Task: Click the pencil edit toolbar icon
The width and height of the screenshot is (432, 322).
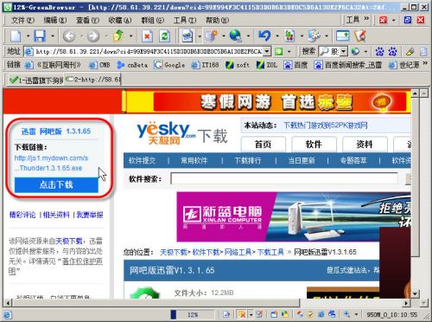Action: point(360,36)
